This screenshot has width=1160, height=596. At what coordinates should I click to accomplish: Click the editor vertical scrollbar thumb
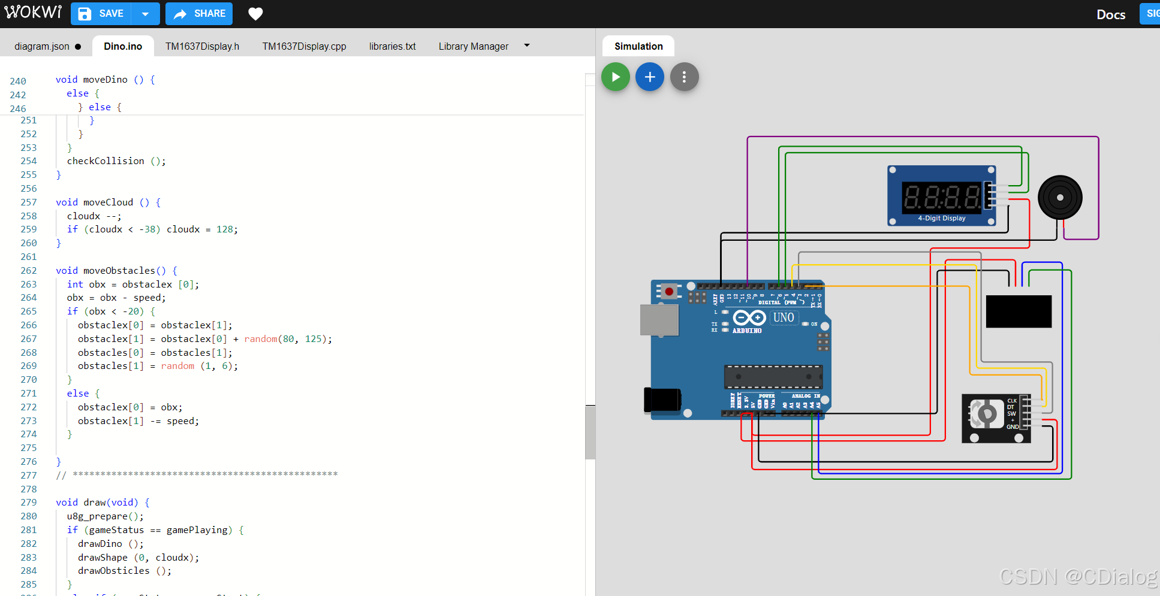coord(590,432)
